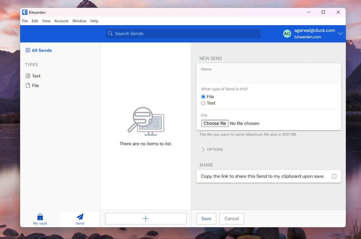
Task: Click the AG account avatar
Action: pos(287,34)
